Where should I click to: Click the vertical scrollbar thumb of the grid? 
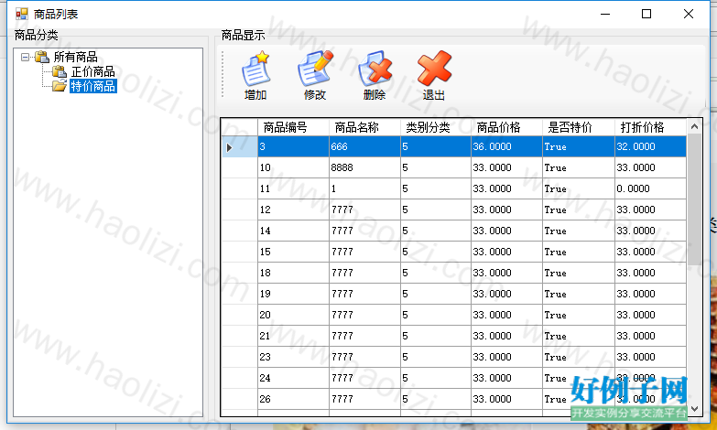pos(695,199)
